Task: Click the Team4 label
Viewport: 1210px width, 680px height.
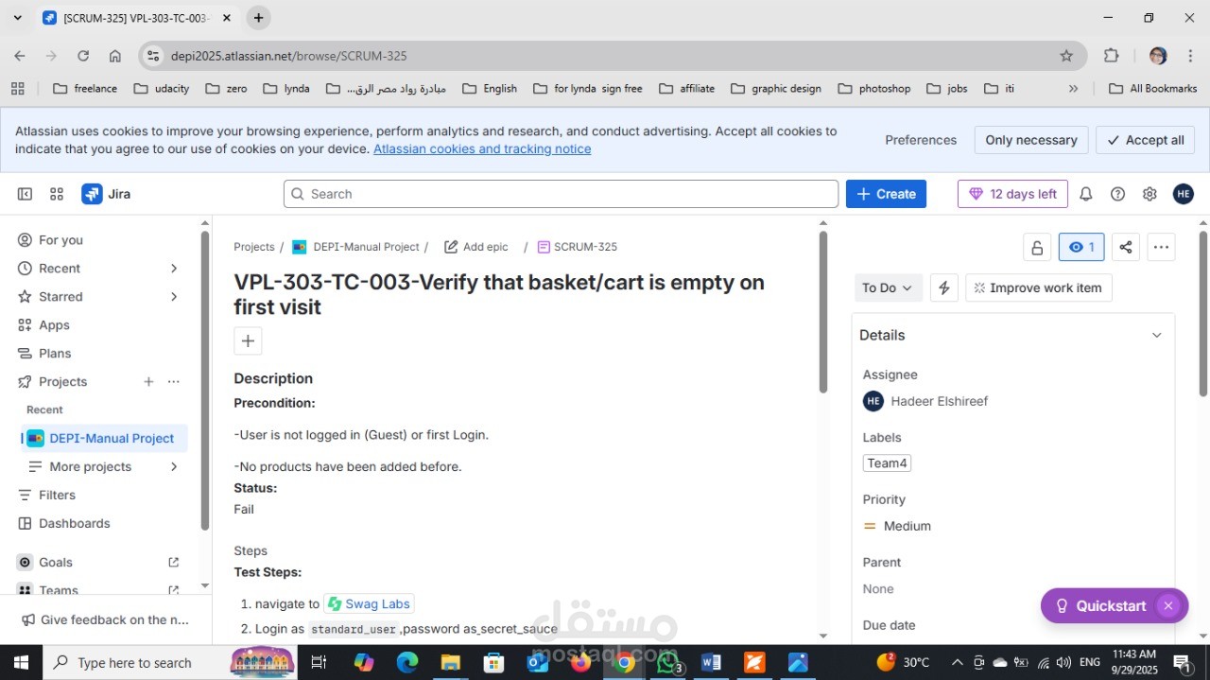Action: click(x=887, y=463)
